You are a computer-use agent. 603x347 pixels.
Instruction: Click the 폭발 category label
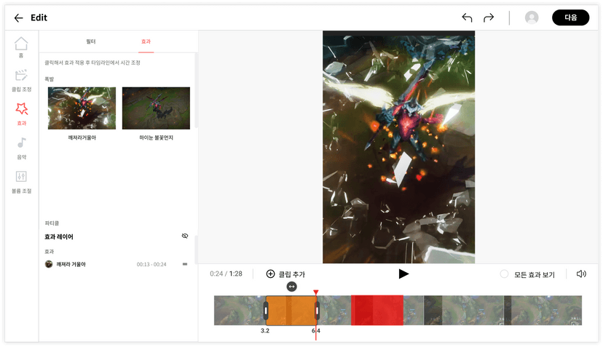pyautogui.click(x=50, y=79)
